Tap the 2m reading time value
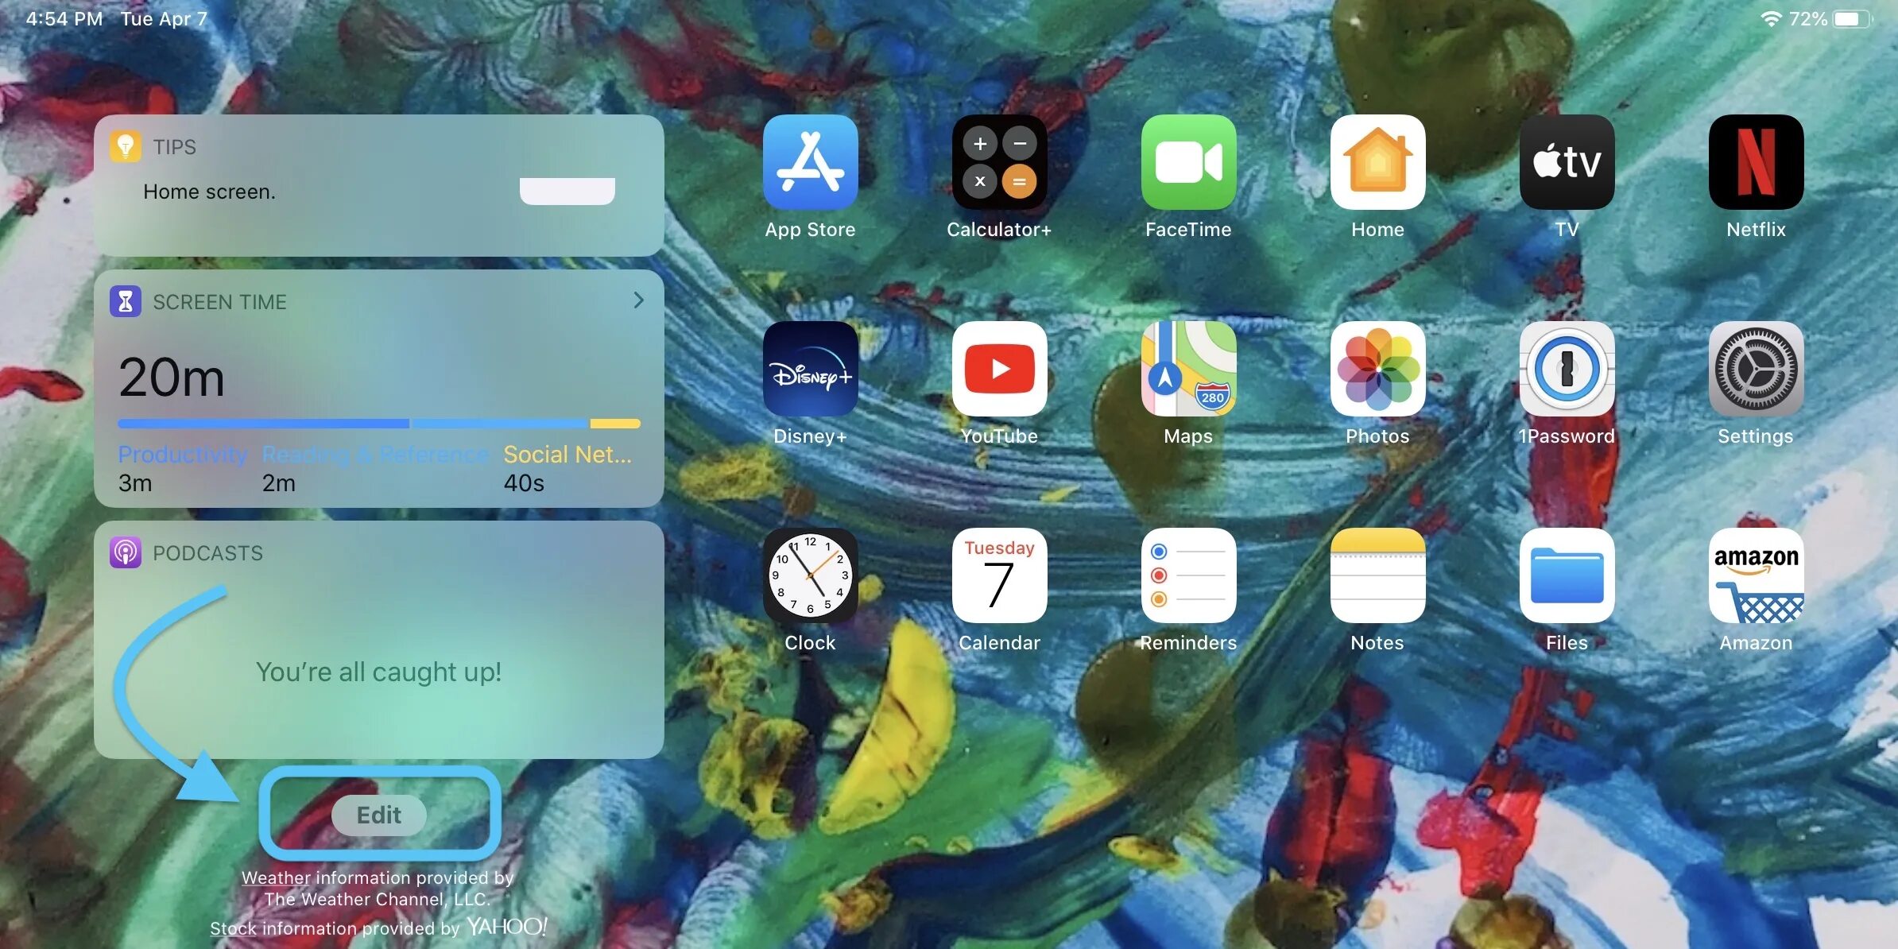Screen dimensions: 1898x949 point(279,482)
